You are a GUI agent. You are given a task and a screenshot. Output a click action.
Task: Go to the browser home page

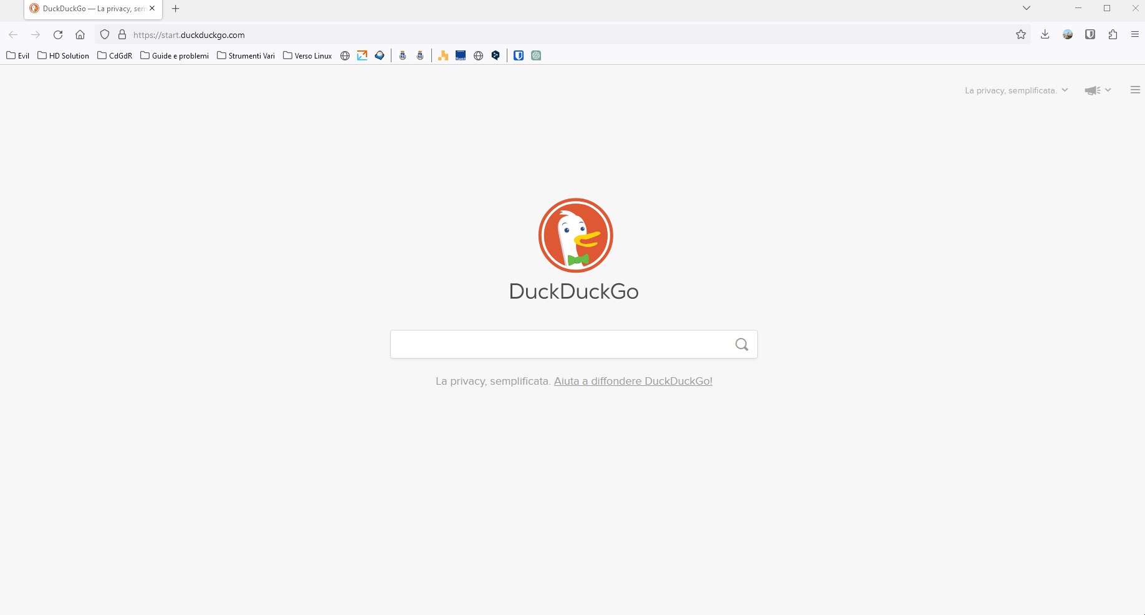coord(80,35)
